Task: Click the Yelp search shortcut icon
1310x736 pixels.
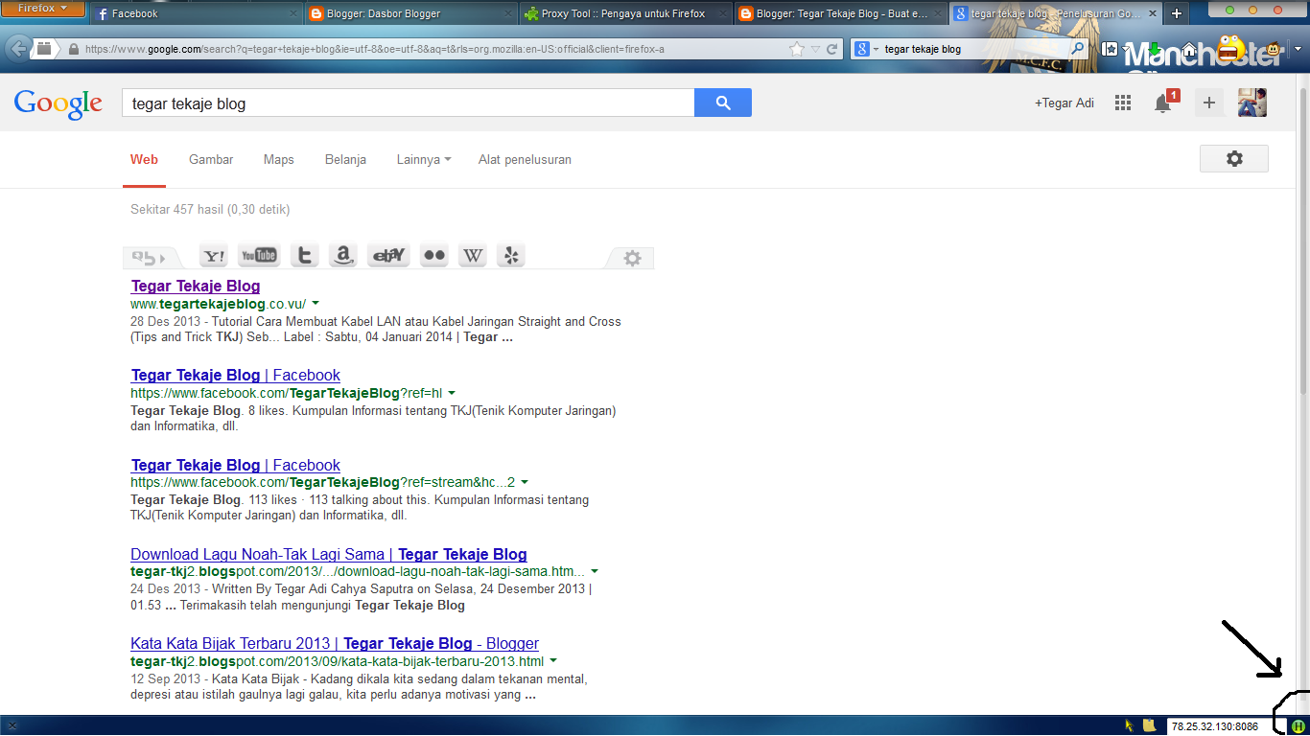Action: pos(511,256)
